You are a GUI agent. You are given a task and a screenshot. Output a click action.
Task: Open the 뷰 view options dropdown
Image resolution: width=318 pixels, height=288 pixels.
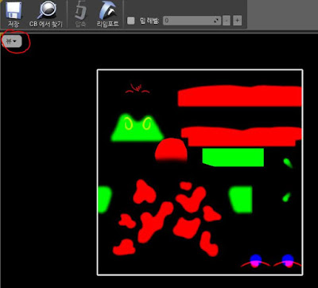pos(12,41)
